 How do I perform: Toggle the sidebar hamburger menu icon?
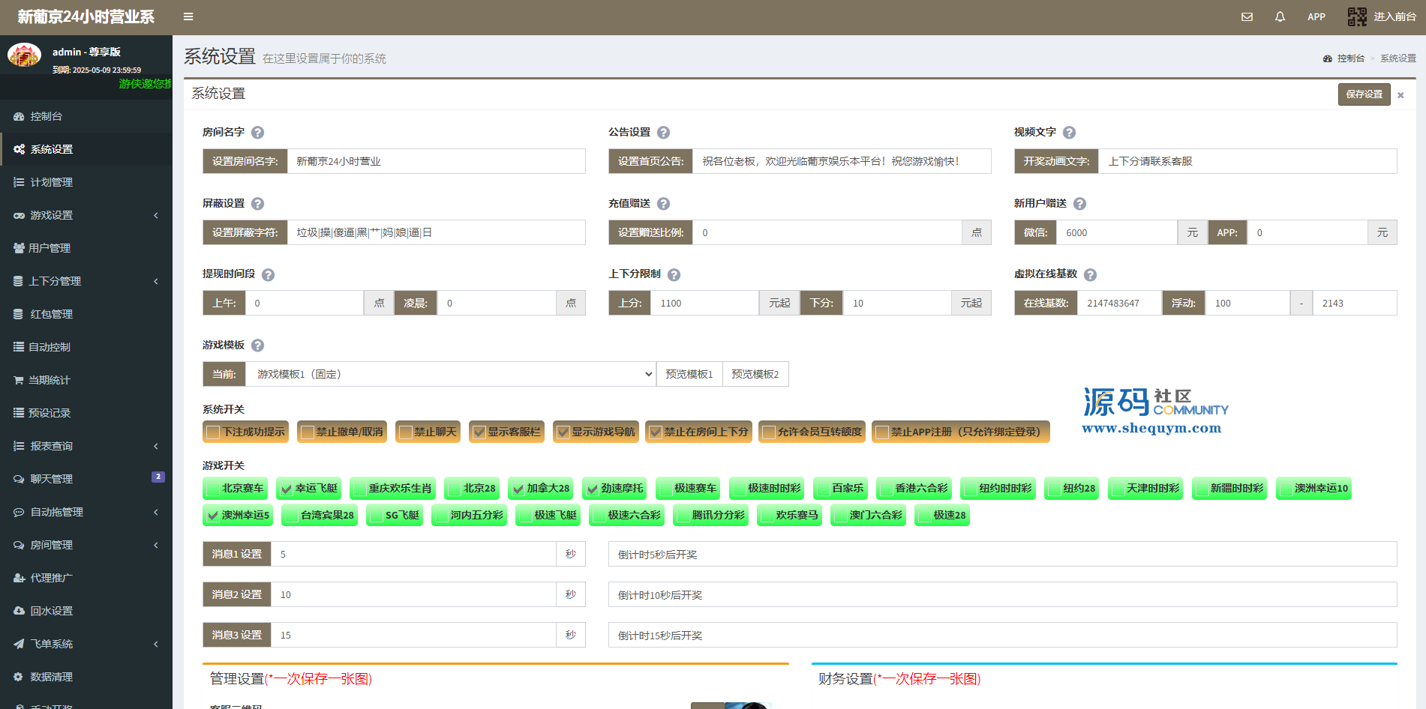[x=188, y=16]
